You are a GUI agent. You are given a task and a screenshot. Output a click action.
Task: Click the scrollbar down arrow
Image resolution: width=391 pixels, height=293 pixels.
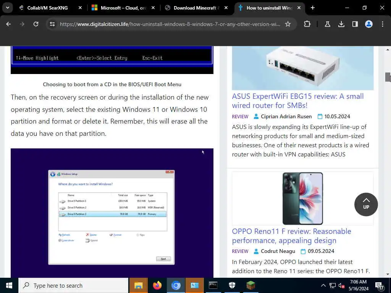tap(388, 274)
